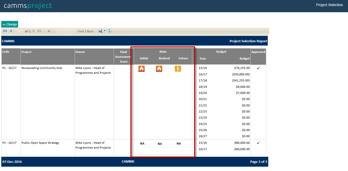Click the $60,000.00 budget value
The height and width of the screenshot is (171, 348).
click(242, 149)
